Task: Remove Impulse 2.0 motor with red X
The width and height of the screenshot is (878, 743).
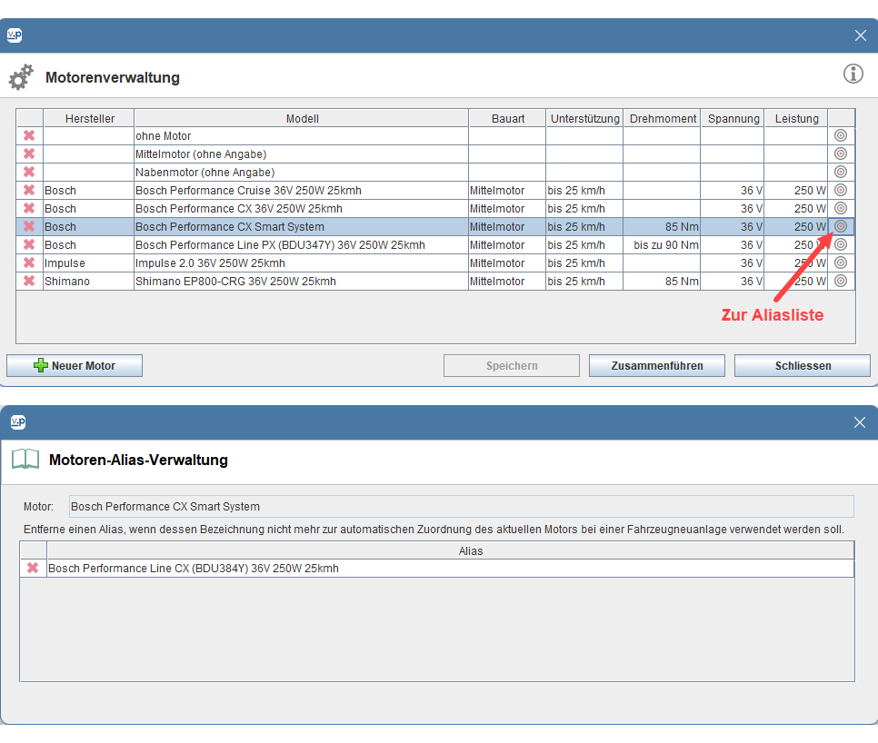Action: pyautogui.click(x=29, y=263)
